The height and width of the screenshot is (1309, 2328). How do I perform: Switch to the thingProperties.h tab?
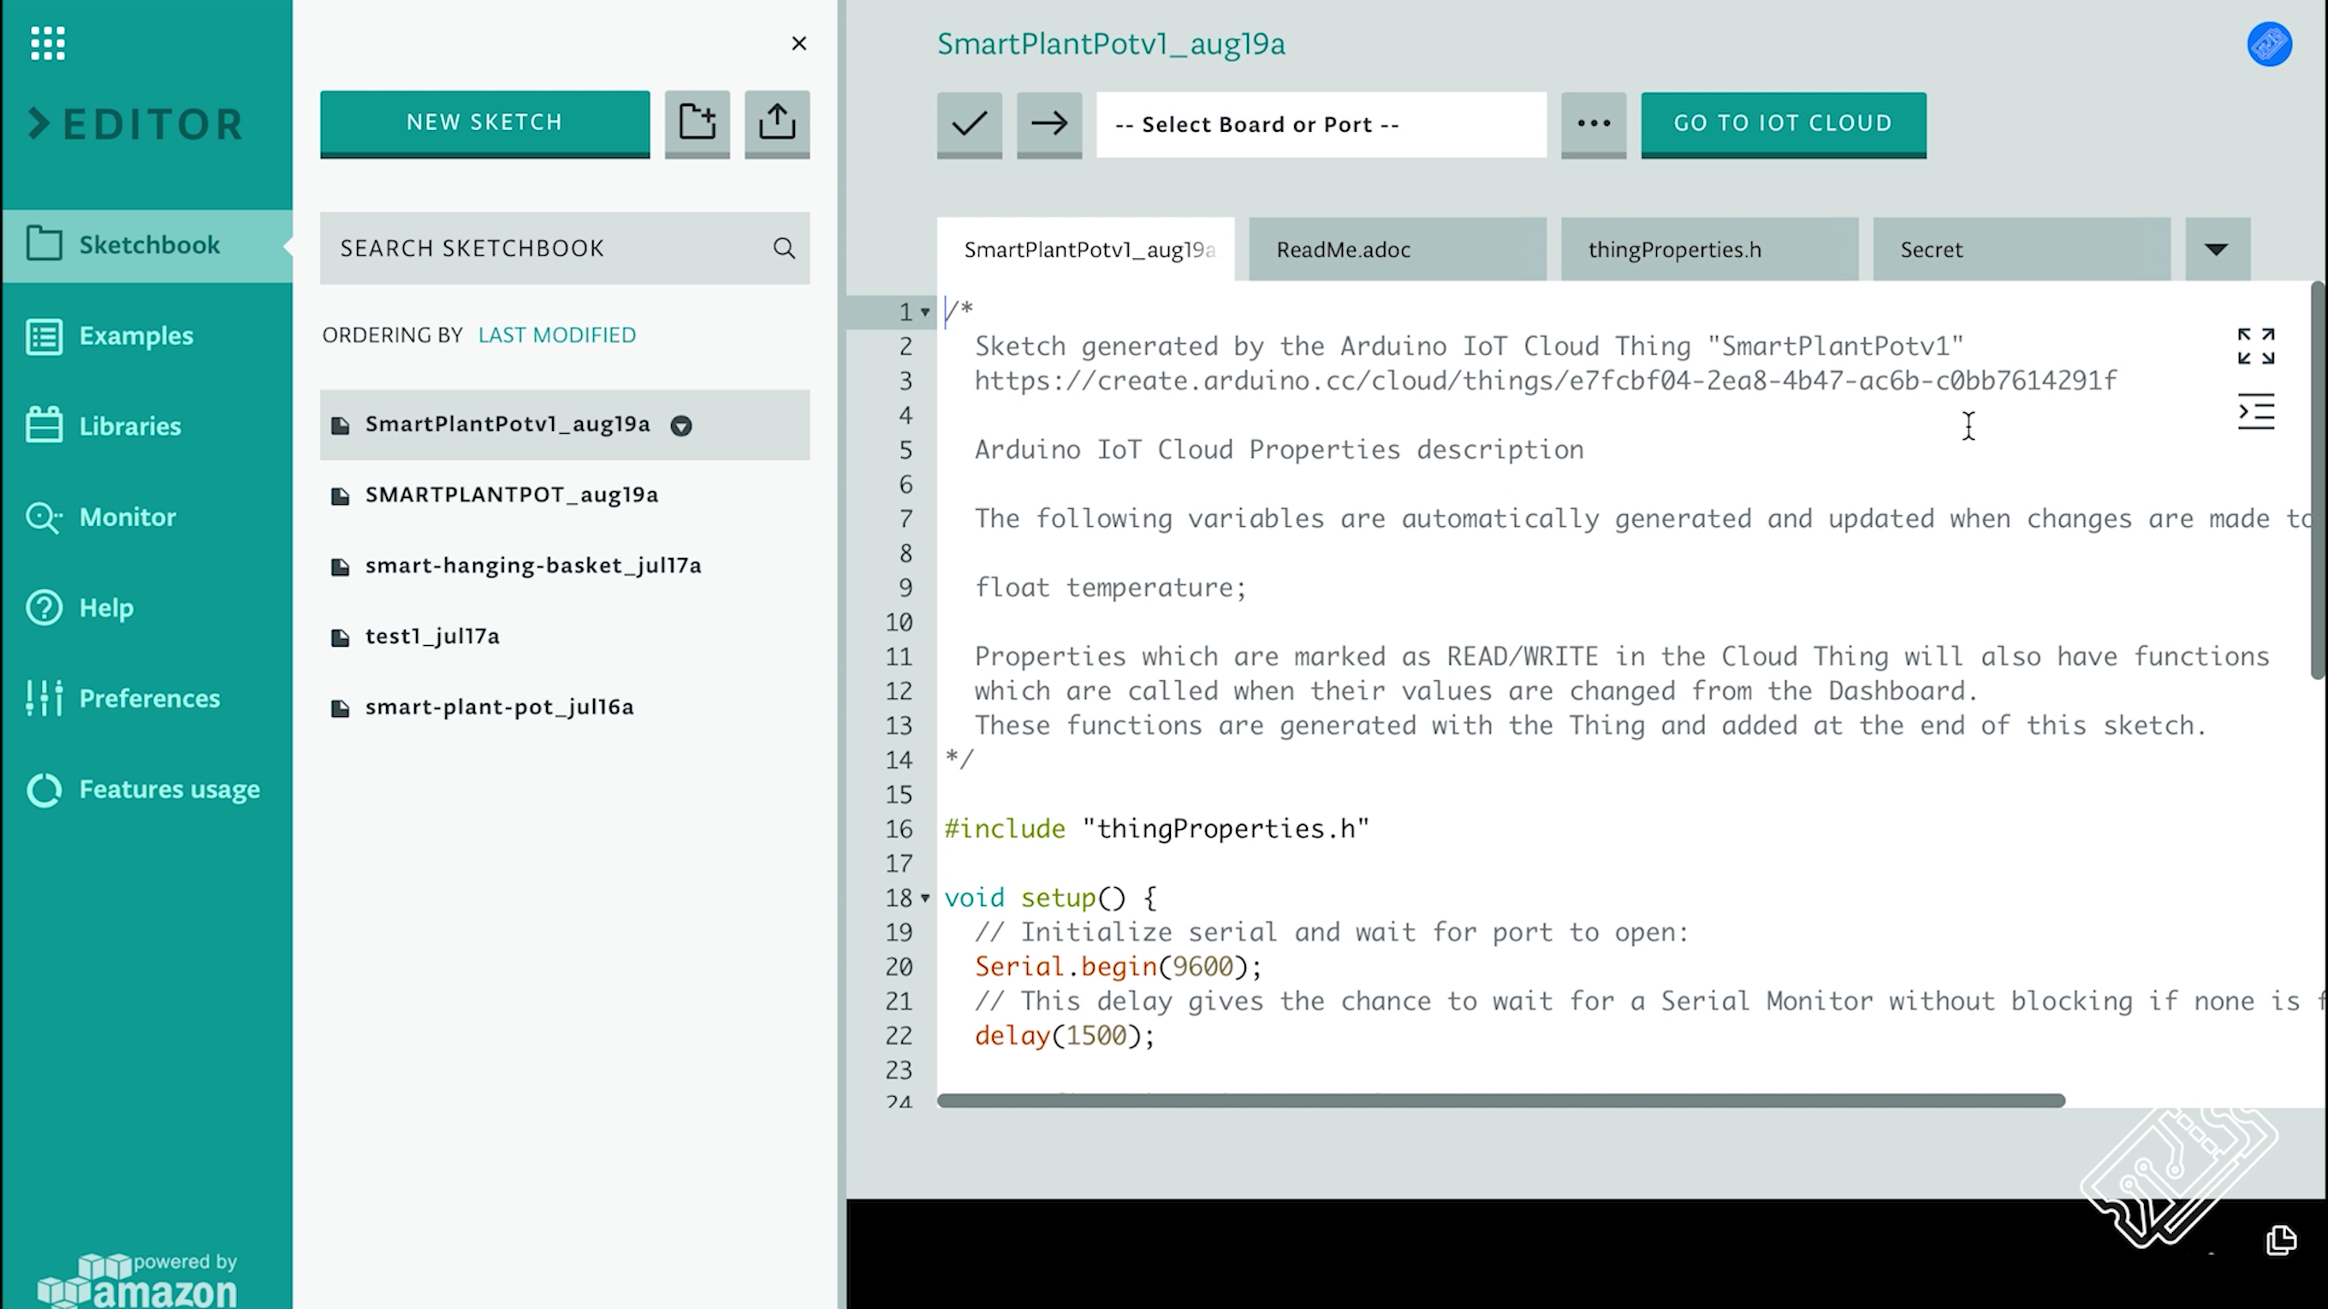tap(1674, 248)
